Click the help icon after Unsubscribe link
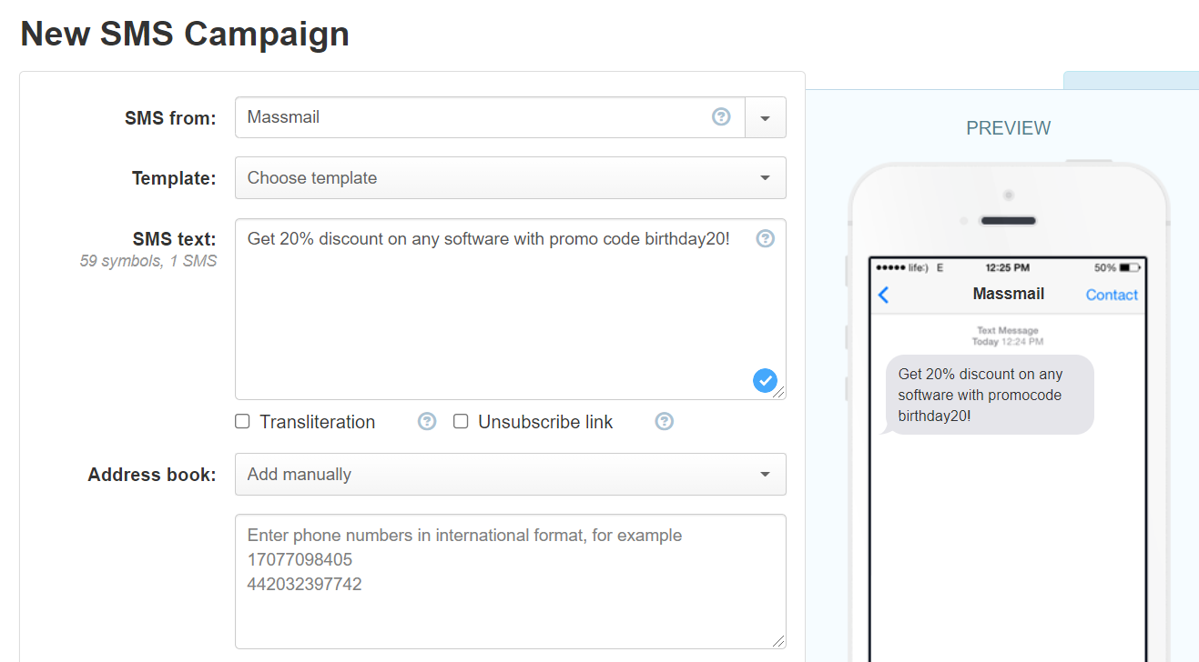The image size is (1199, 662). tap(664, 421)
